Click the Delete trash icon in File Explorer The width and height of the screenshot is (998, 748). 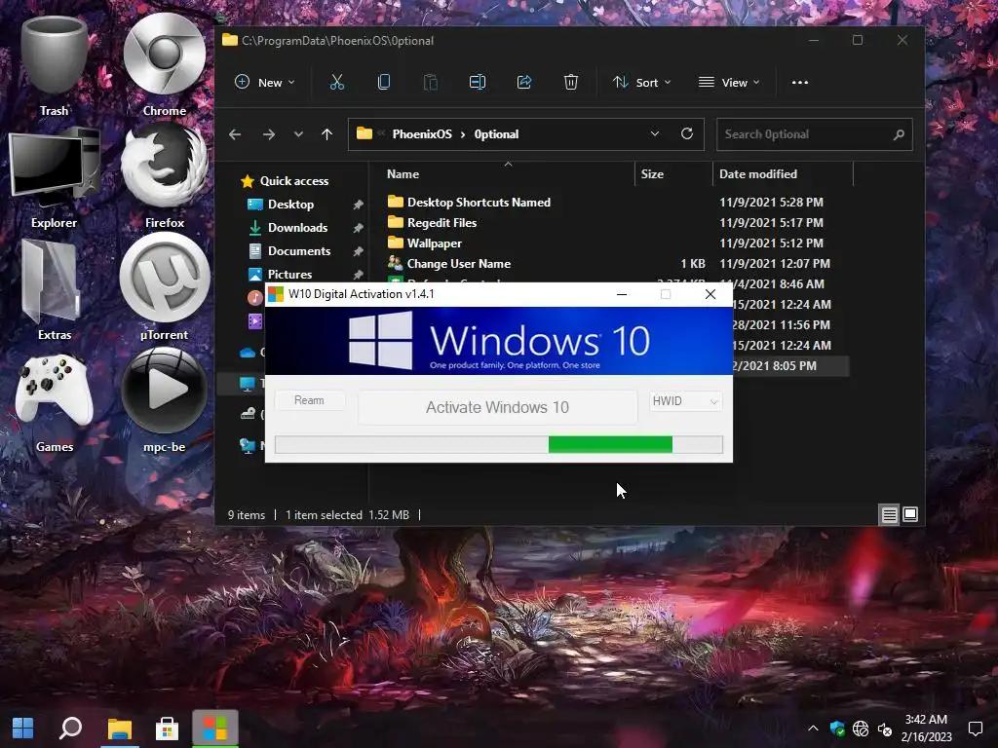[571, 82]
